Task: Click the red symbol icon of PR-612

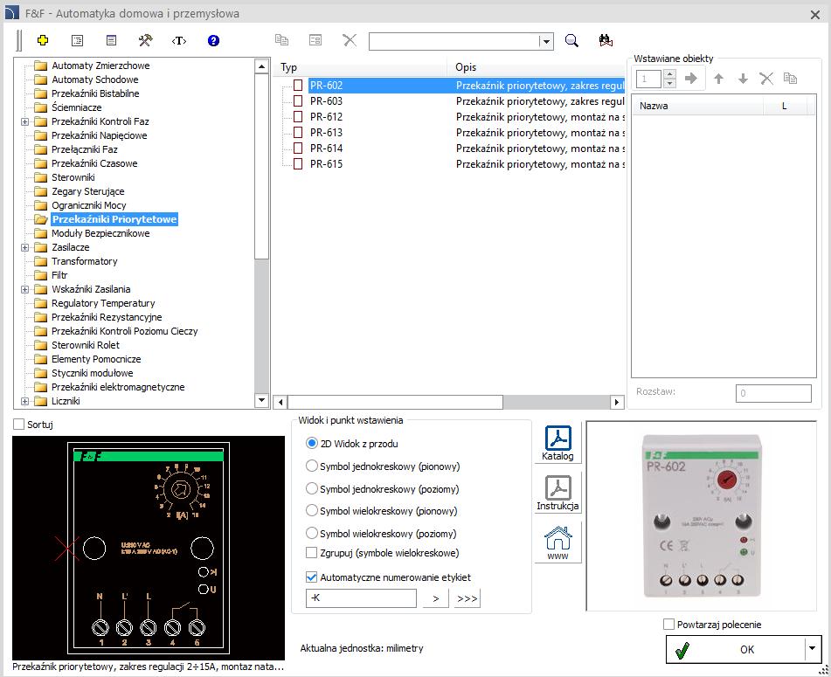Action: pyautogui.click(x=298, y=116)
